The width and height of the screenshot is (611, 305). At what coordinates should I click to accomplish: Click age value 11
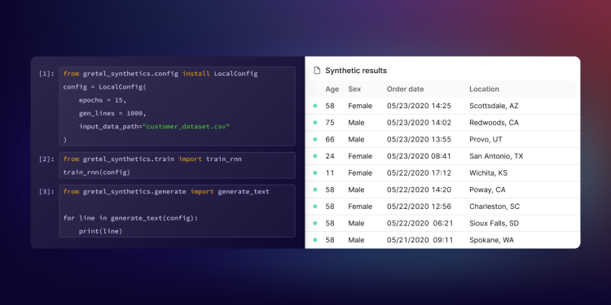click(330, 172)
